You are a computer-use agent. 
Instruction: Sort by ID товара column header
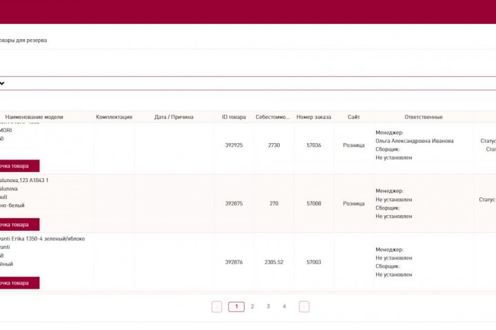pyautogui.click(x=234, y=117)
